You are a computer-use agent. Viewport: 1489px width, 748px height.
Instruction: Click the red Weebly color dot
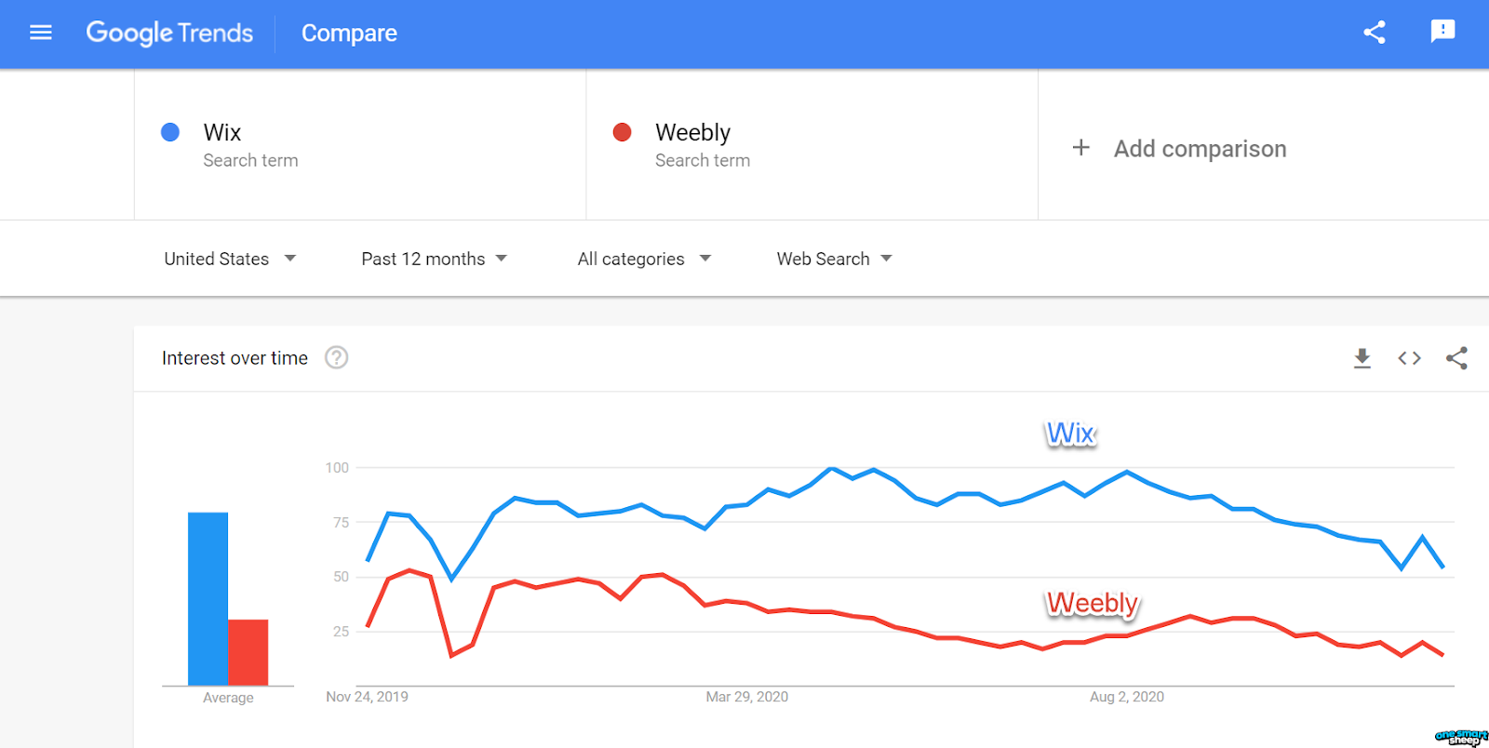(x=623, y=132)
